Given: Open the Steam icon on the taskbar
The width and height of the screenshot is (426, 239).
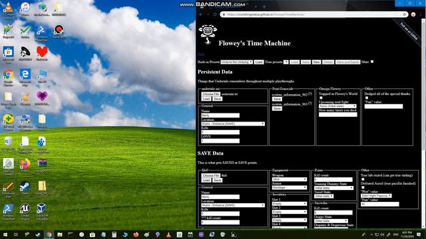Looking at the screenshot, I should (38, 234).
